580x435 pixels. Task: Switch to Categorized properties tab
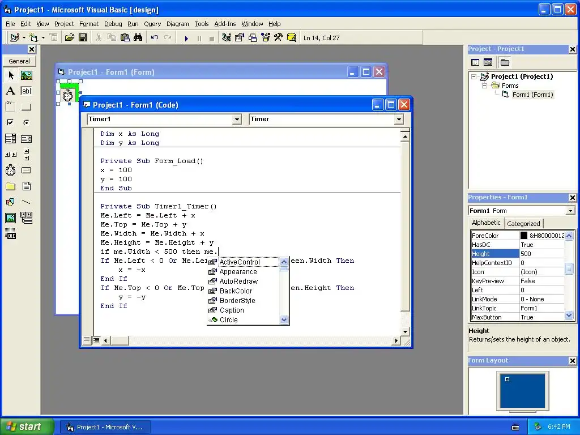[523, 223]
